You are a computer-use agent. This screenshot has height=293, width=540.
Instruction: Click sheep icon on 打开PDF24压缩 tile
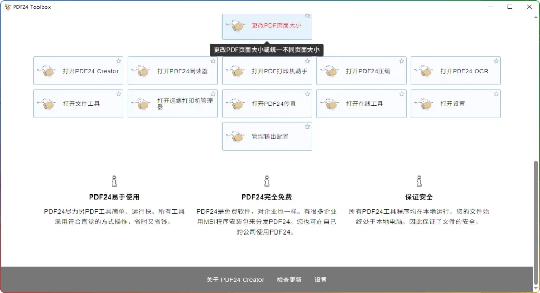tap(330, 71)
